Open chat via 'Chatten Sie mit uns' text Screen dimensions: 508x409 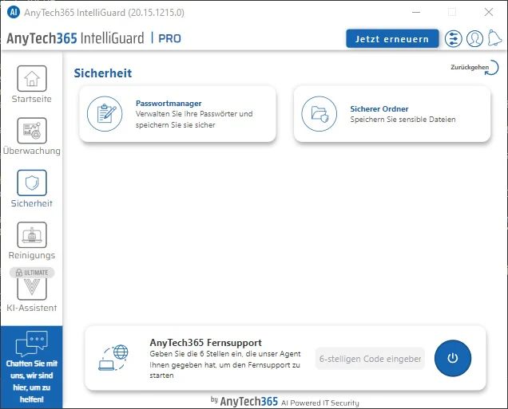tap(32, 382)
